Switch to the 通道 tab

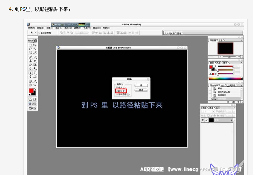[x=211, y=108]
